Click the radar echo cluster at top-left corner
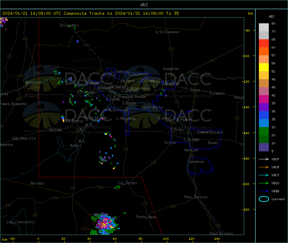Screen dimensions: 288x243 tap(4, 22)
